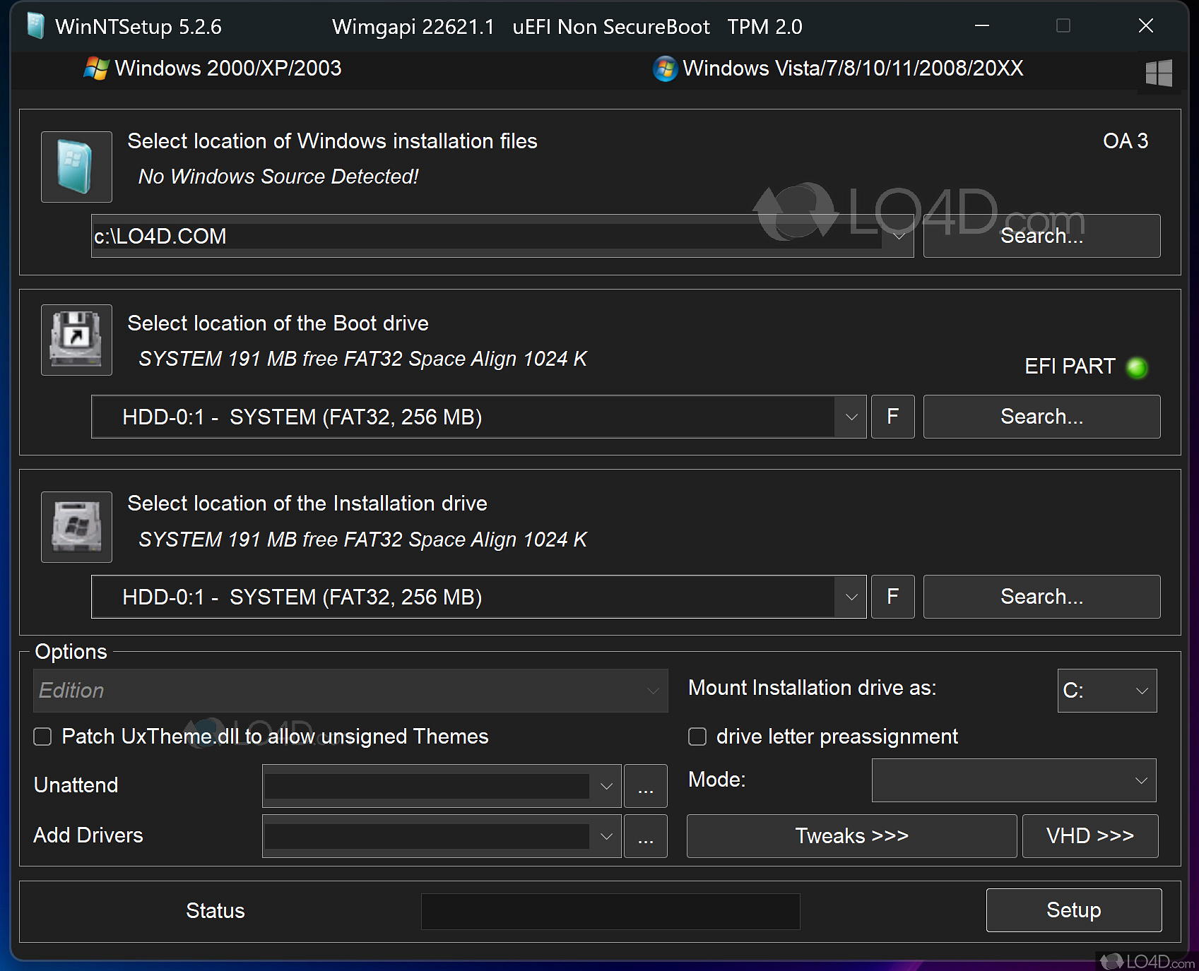Screen dimensions: 1199x971
Task: Open the Boot drive selection dropdown
Action: pos(851,417)
